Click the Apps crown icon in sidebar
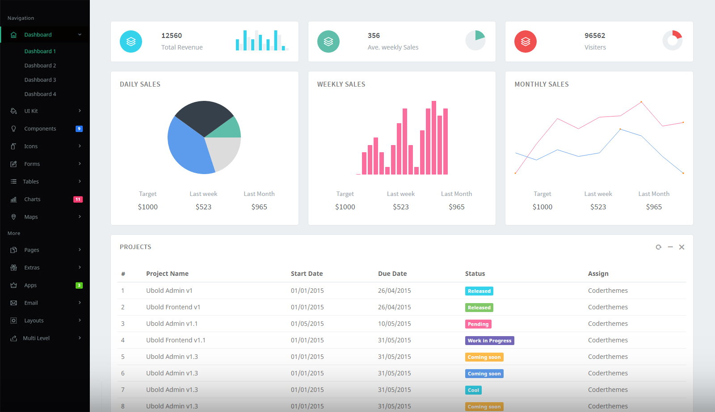Viewport: 715px width, 412px height. [14, 285]
